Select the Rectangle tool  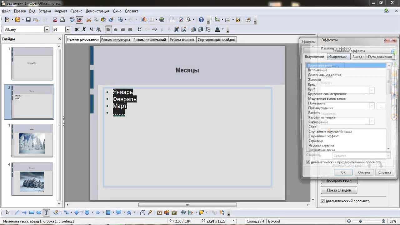point(32,212)
